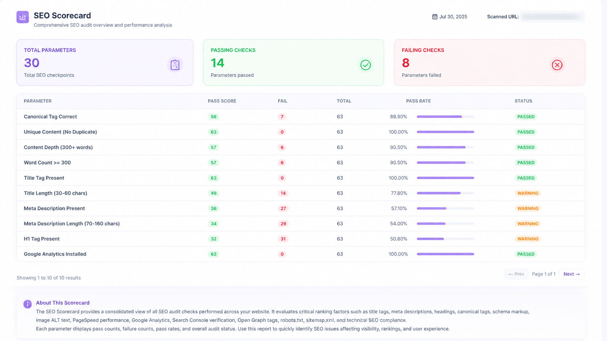Sort by the PASS SCORE column header
The image size is (607, 341).
point(222,101)
